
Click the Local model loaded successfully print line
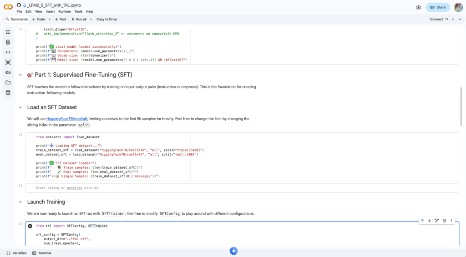click(78, 47)
